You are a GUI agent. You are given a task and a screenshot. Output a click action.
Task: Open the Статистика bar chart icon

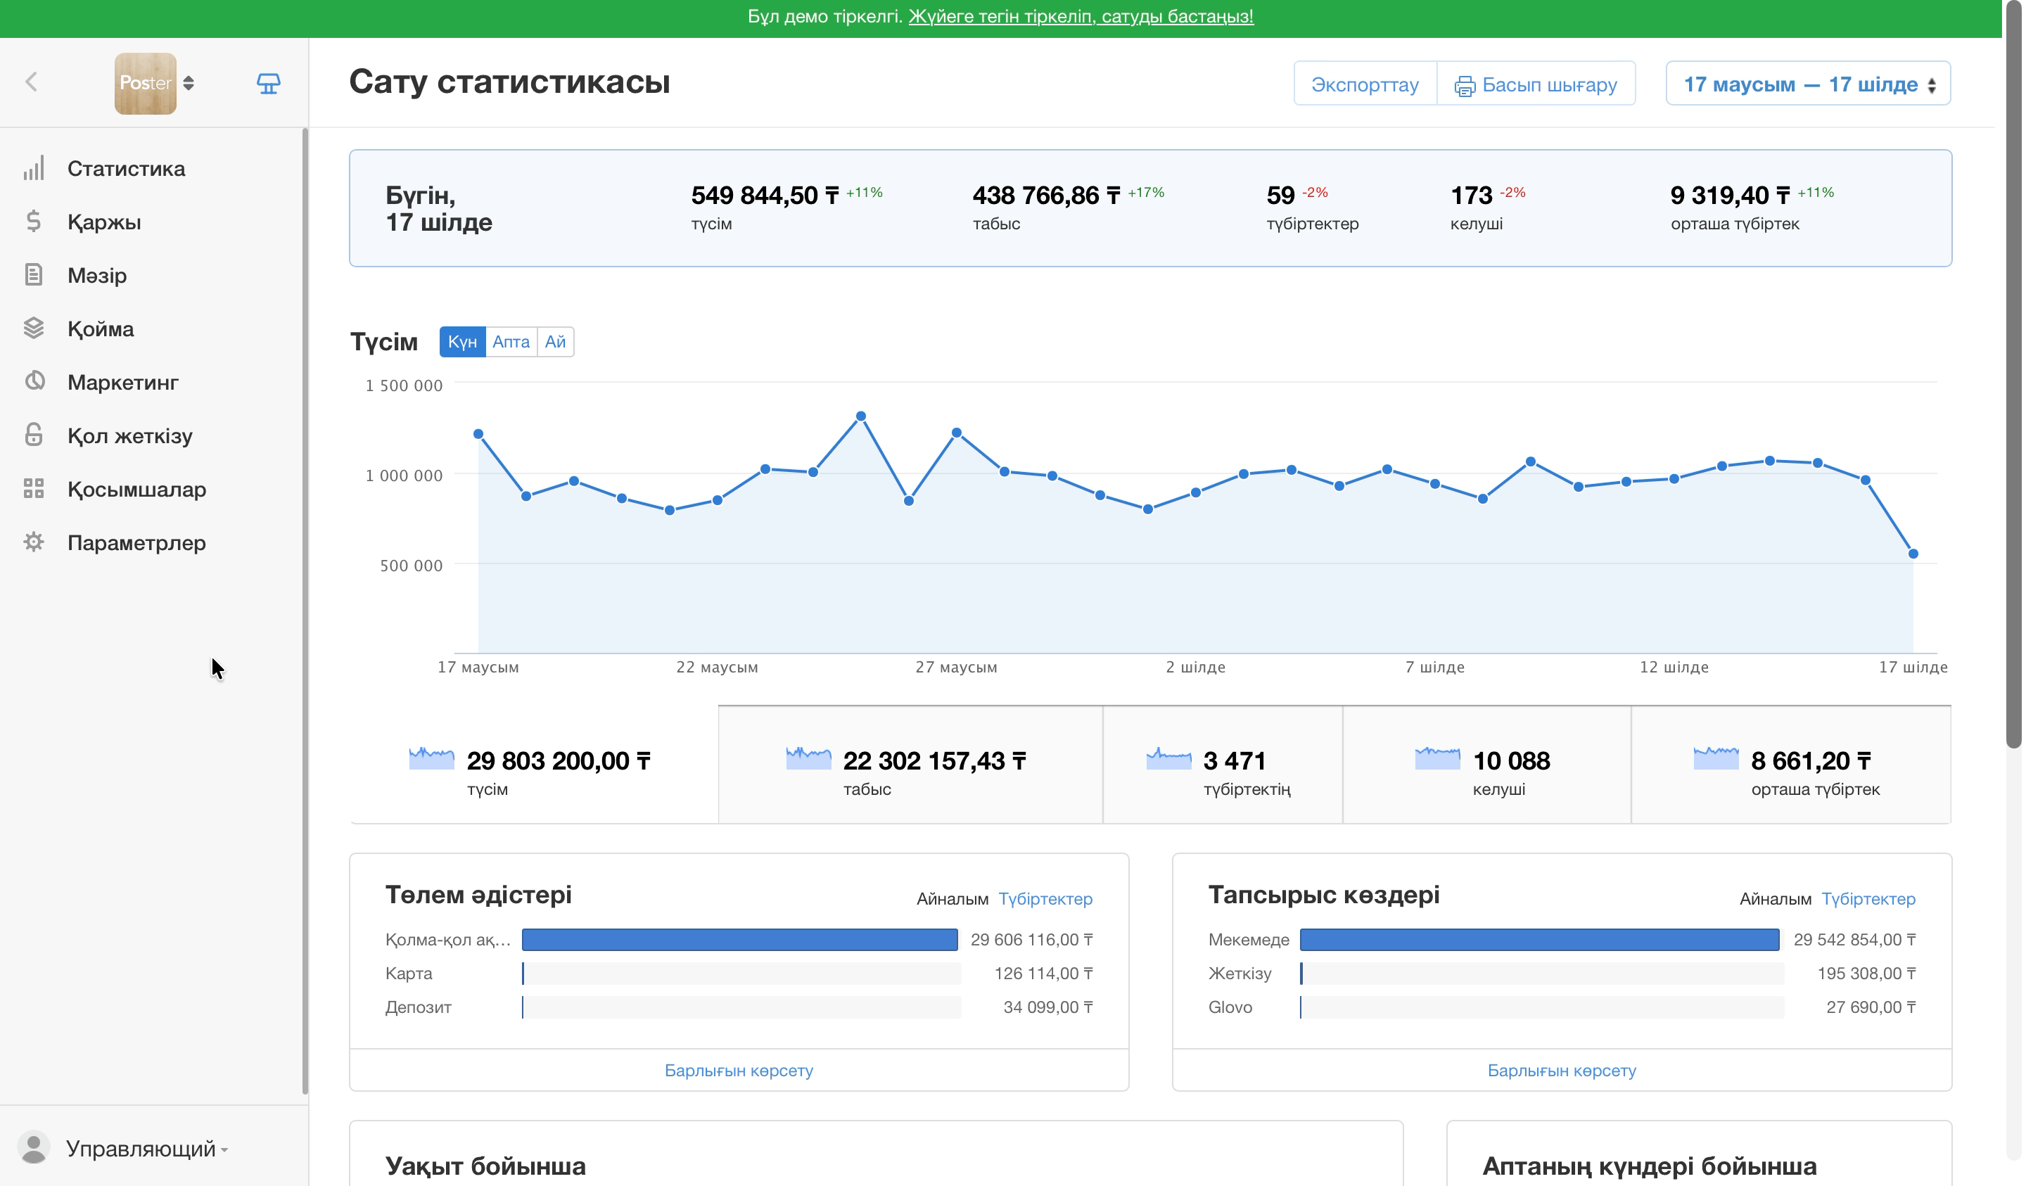[33, 168]
